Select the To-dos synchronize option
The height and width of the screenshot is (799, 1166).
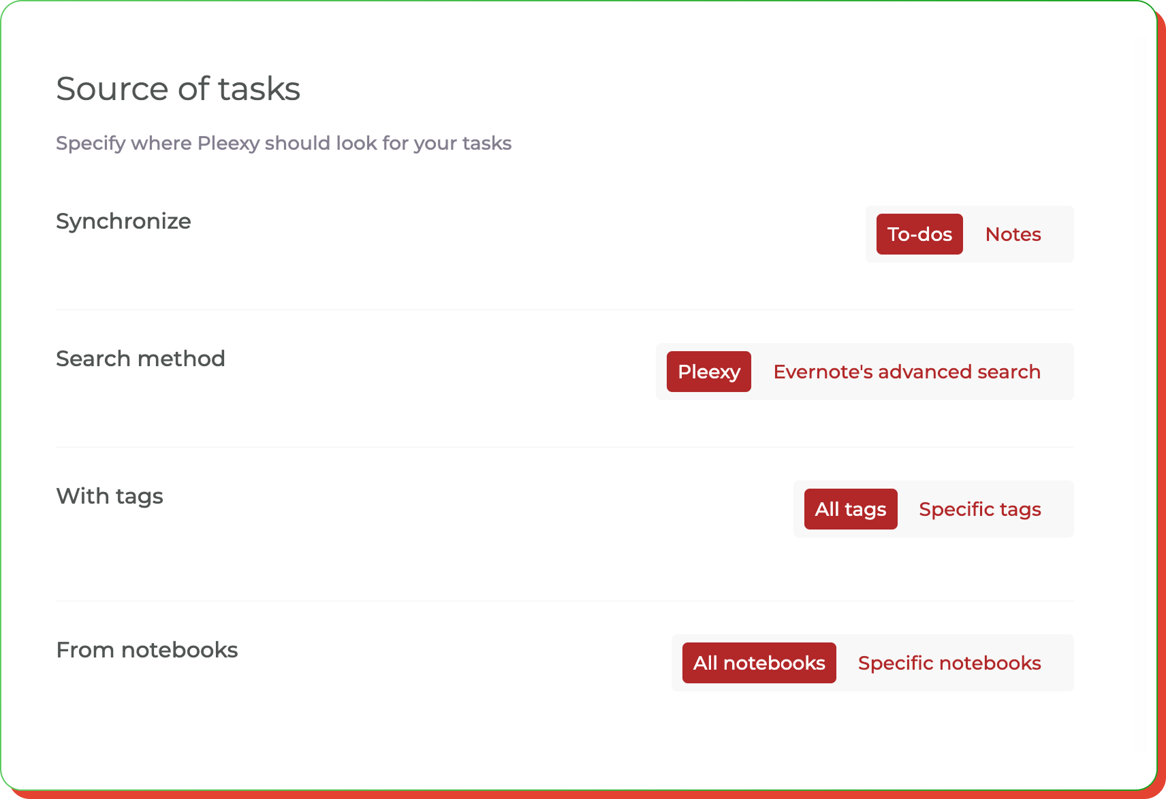(919, 233)
